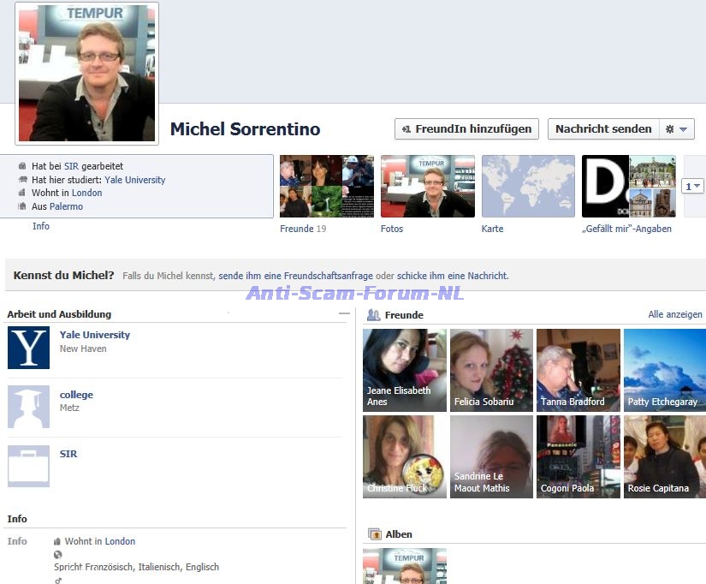Click the Felicia Sobariu friend thumbnail
706x584 pixels.
click(x=491, y=370)
